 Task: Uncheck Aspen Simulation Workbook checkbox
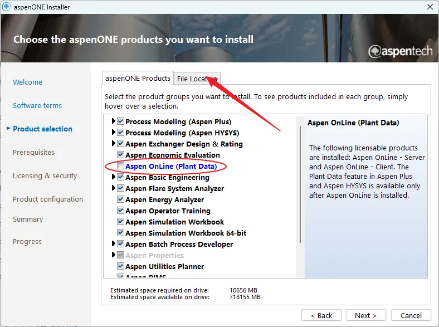click(121, 222)
